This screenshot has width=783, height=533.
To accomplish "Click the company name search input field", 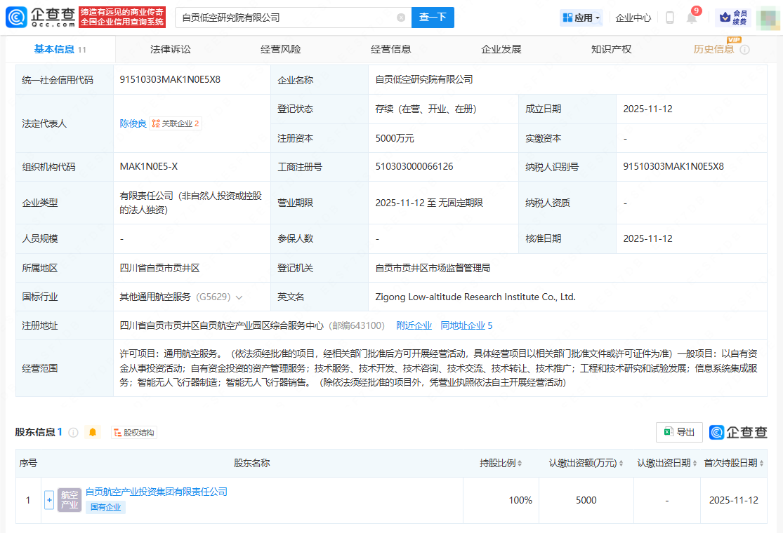I will [281, 18].
